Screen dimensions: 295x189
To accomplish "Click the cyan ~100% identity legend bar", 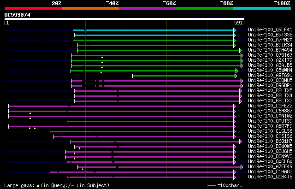I will 262,8.
